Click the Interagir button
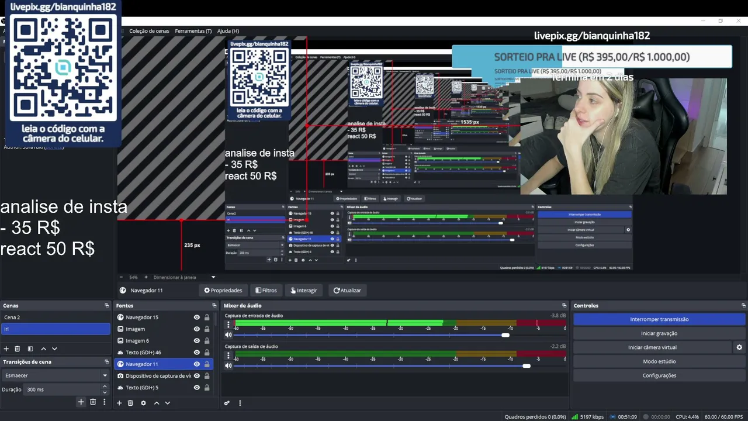 tap(304, 291)
